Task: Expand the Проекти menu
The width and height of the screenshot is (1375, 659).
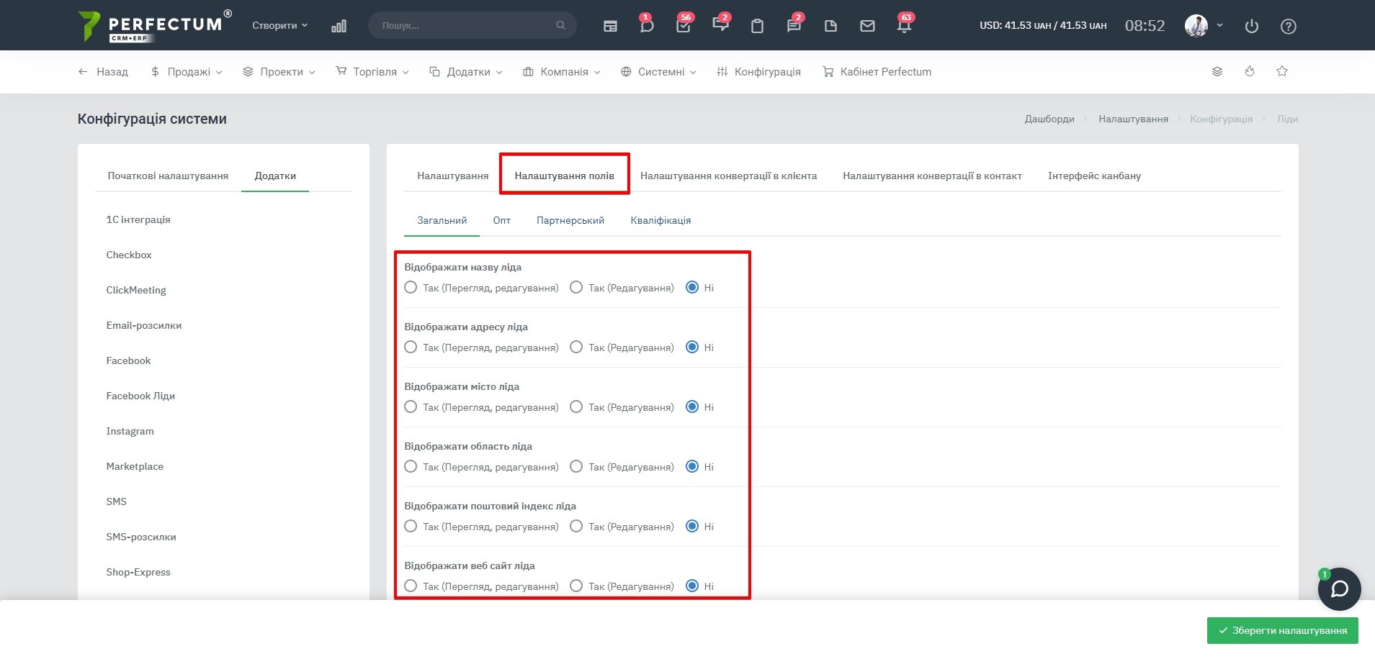Action: click(x=279, y=72)
